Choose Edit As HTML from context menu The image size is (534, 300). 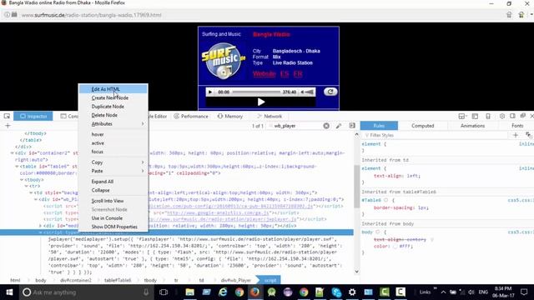[113, 89]
